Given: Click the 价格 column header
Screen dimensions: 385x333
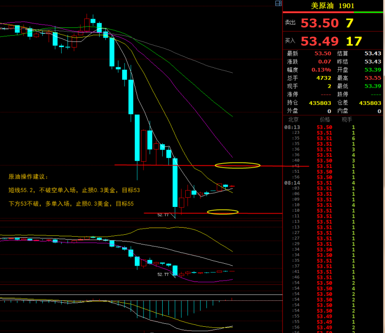Looking at the screenshot, I should pyautogui.click(x=325, y=119).
